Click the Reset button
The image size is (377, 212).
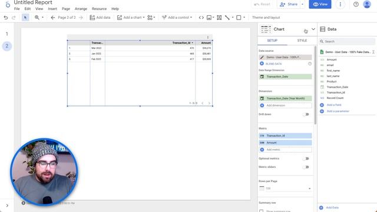coord(262,4)
